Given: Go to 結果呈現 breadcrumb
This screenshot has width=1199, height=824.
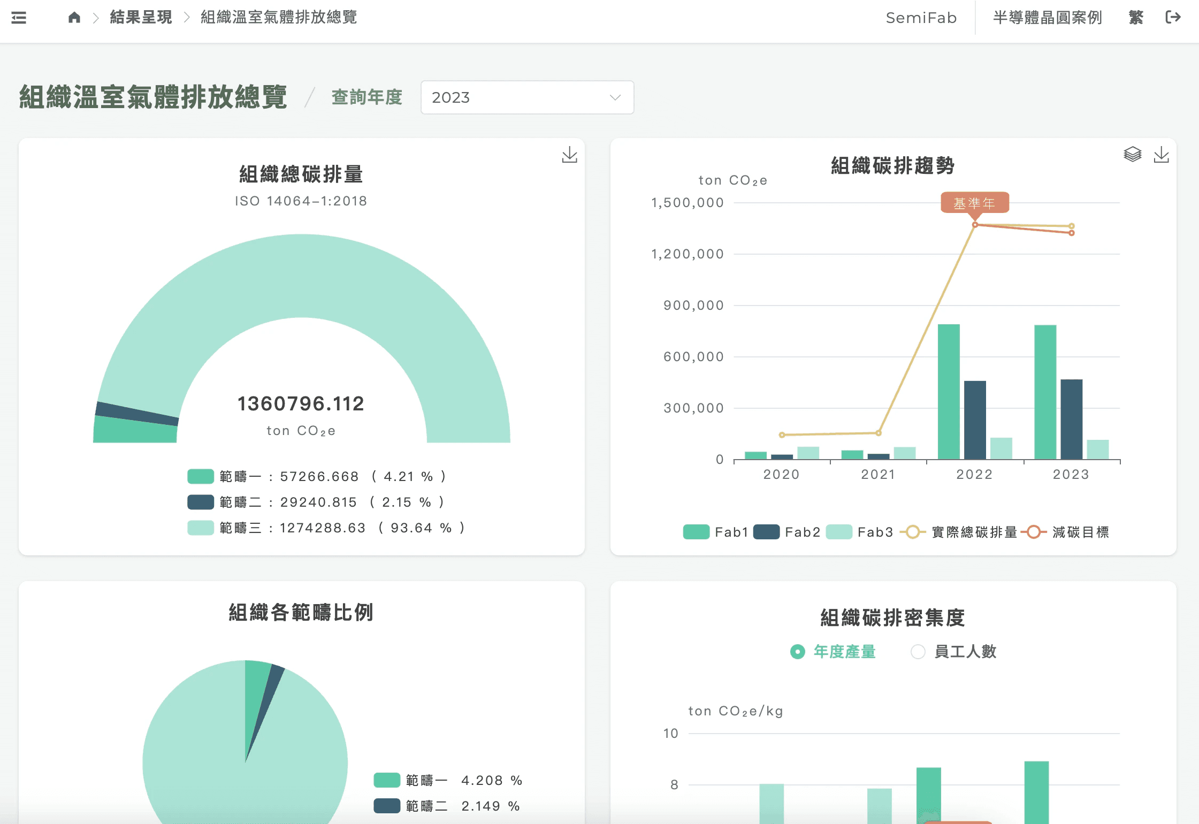Looking at the screenshot, I should click(x=141, y=18).
